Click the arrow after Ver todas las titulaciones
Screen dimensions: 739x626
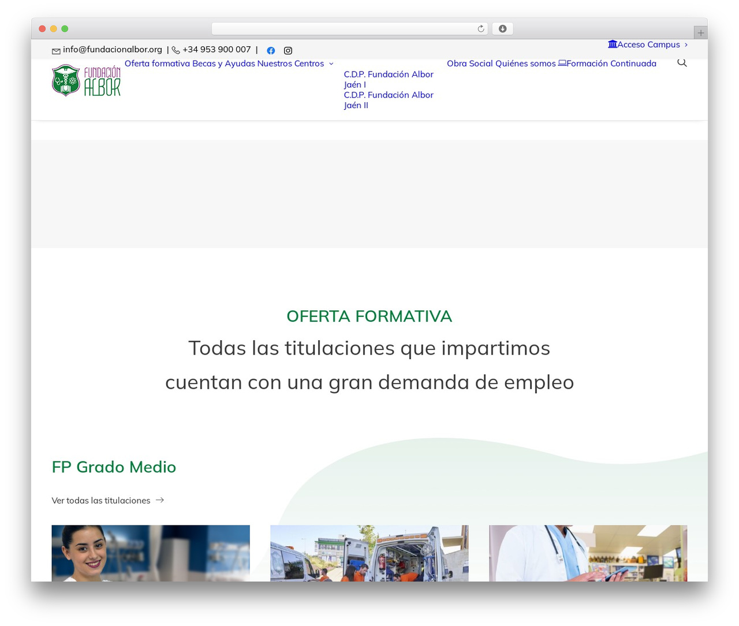pyautogui.click(x=160, y=500)
